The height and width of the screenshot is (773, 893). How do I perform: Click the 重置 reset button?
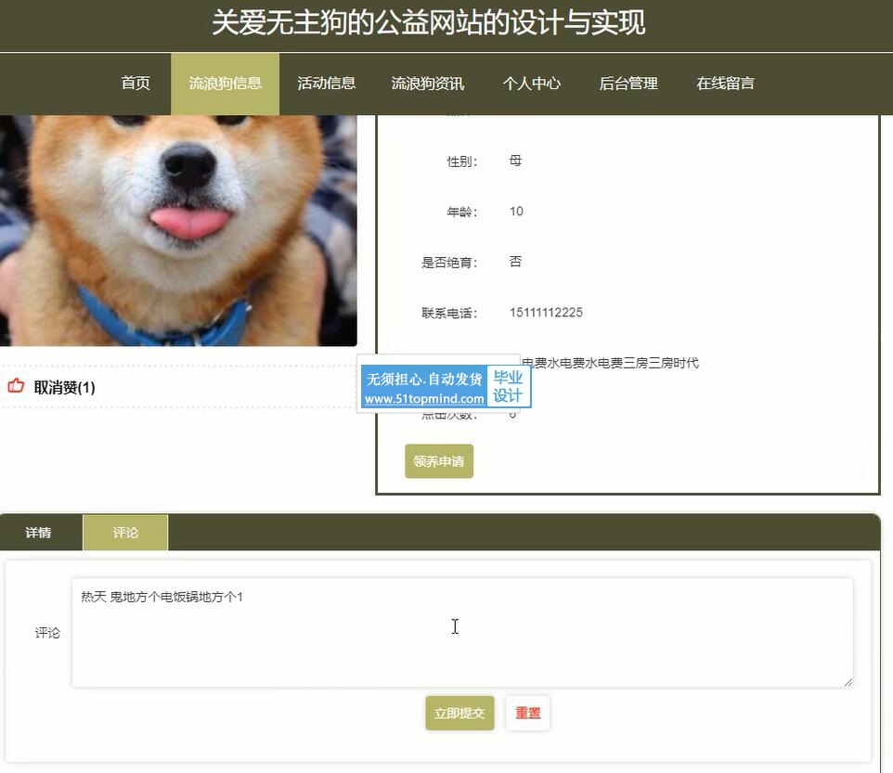pos(528,713)
